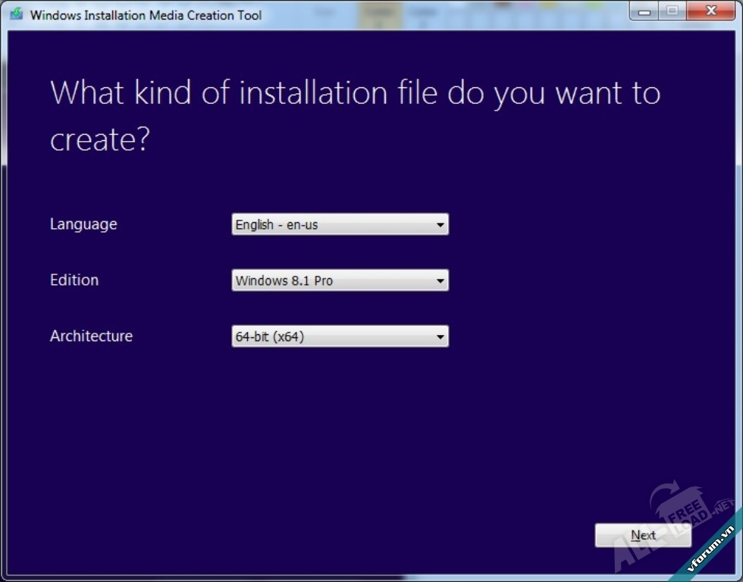Click the Architecture field label
This screenshot has height=582, width=743.
point(91,336)
